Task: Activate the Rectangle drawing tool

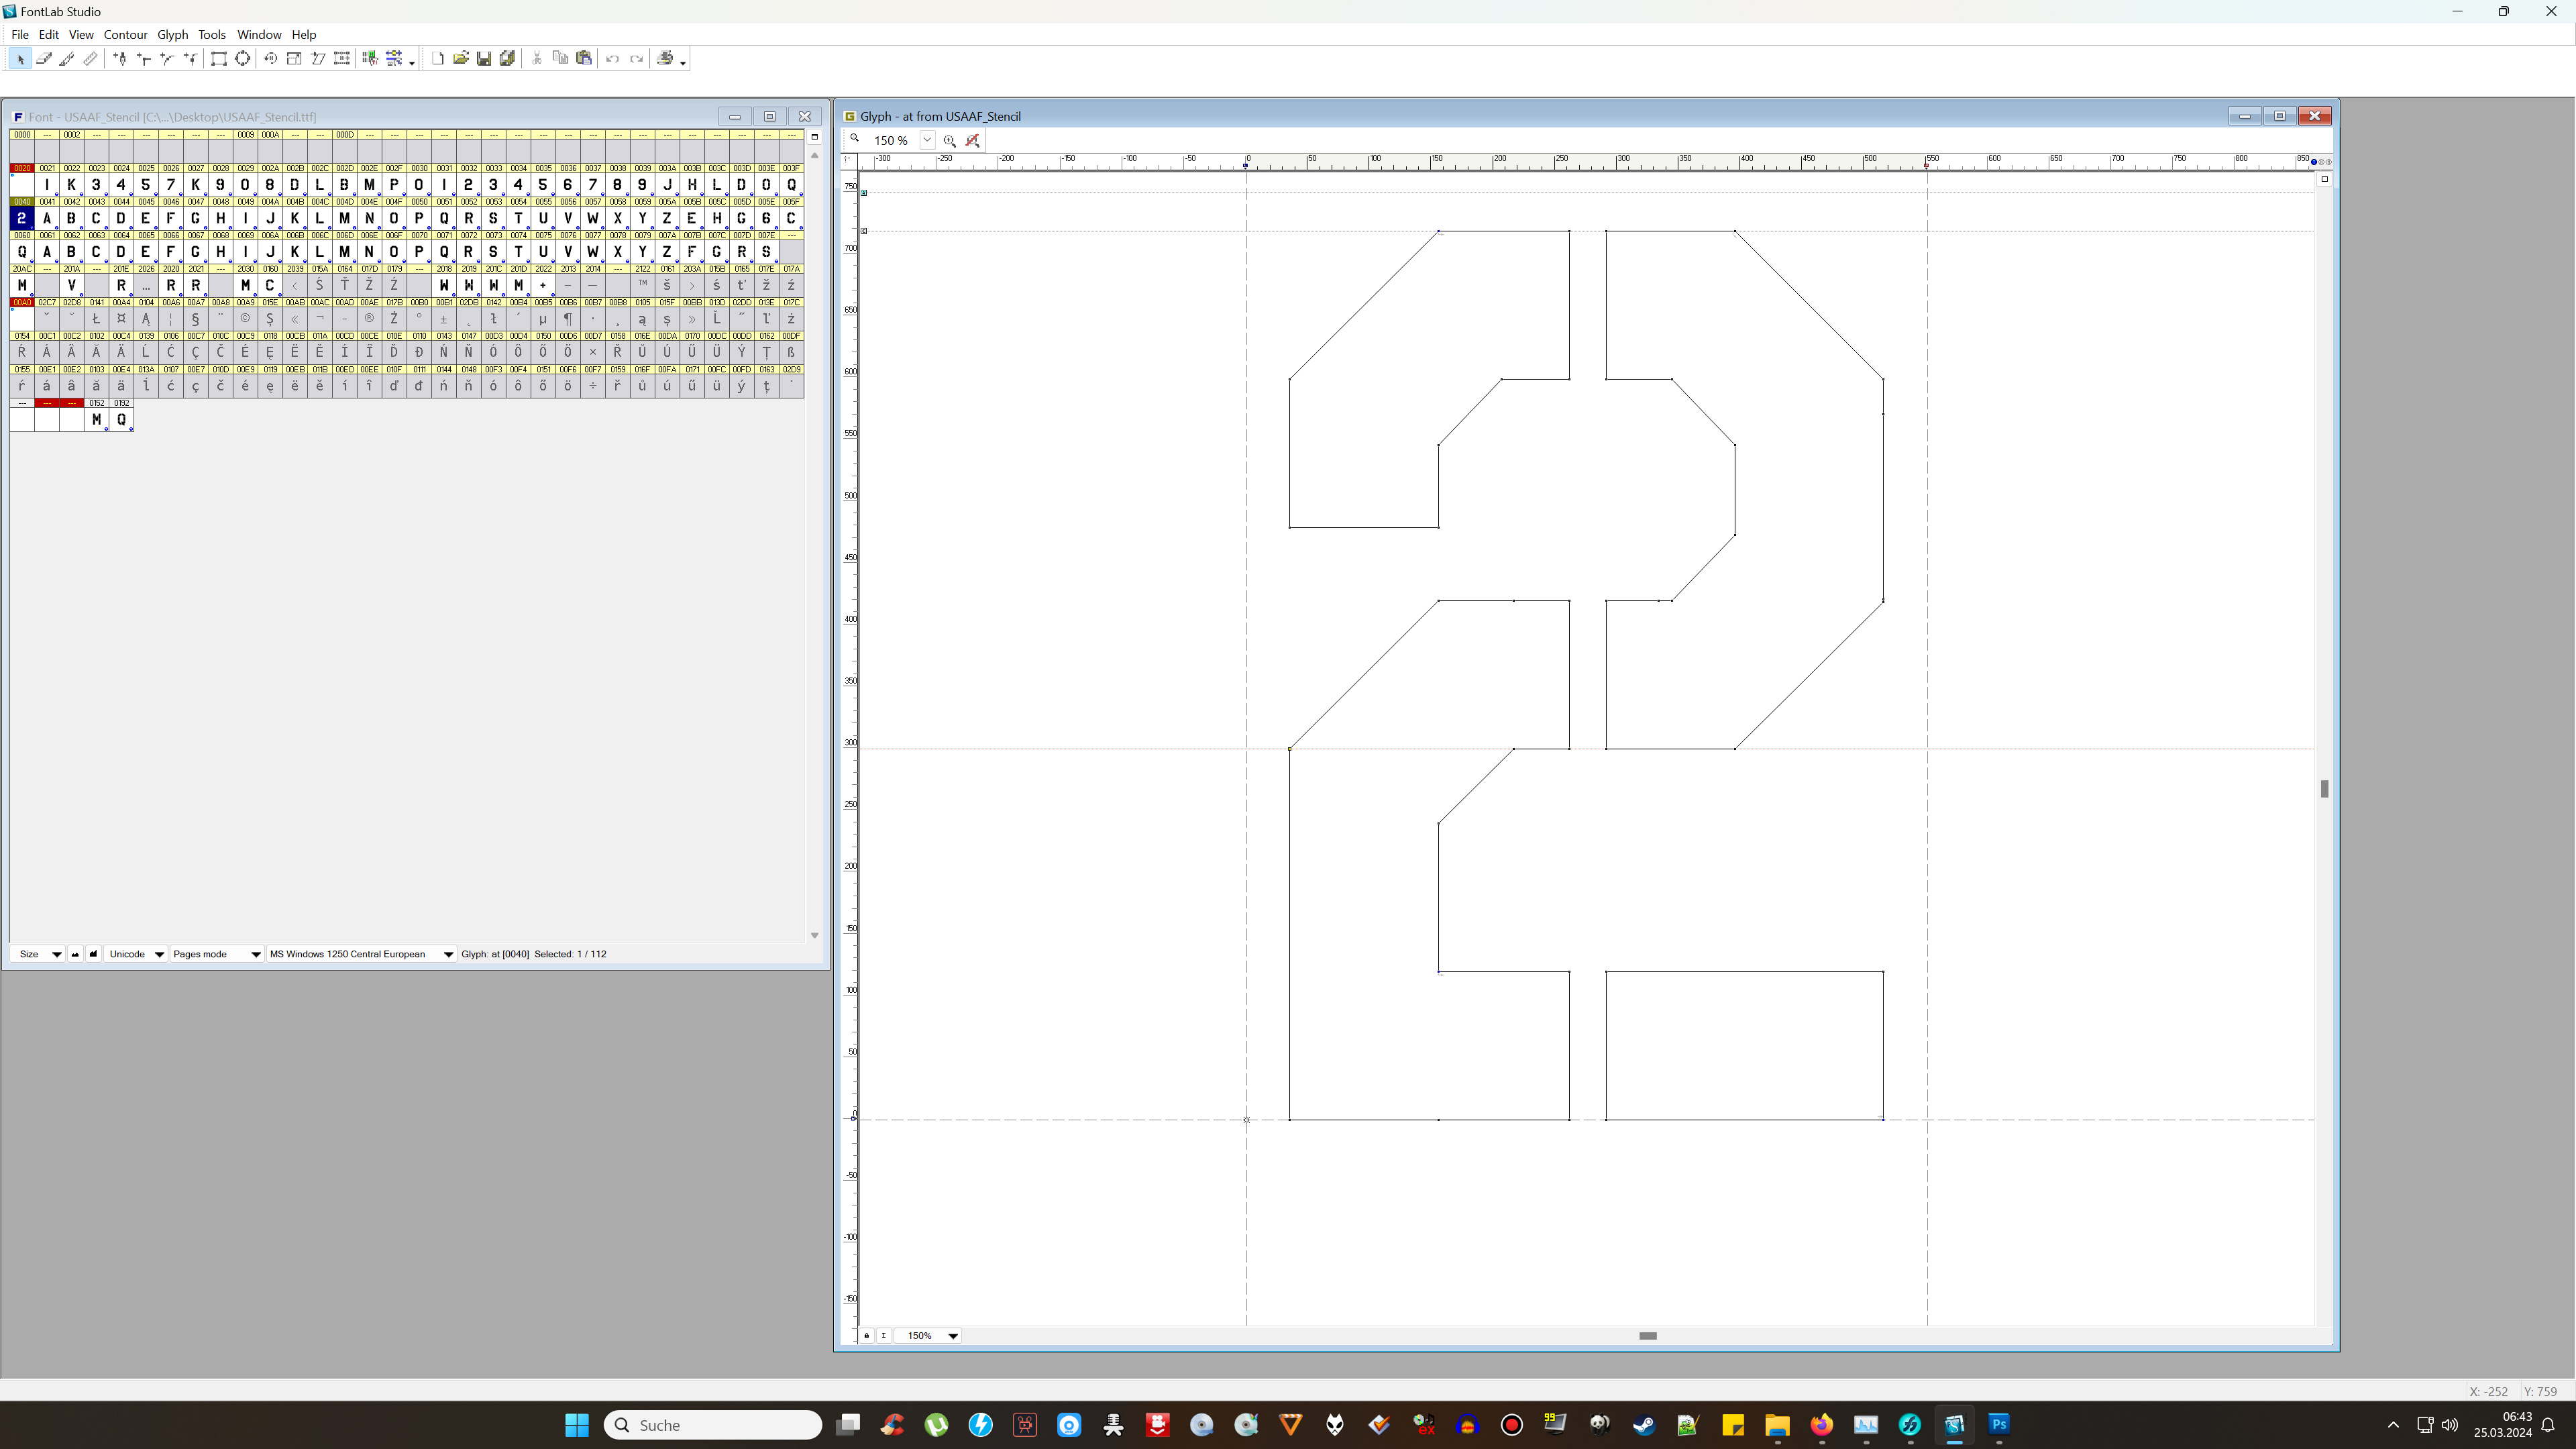Action: 218,59
